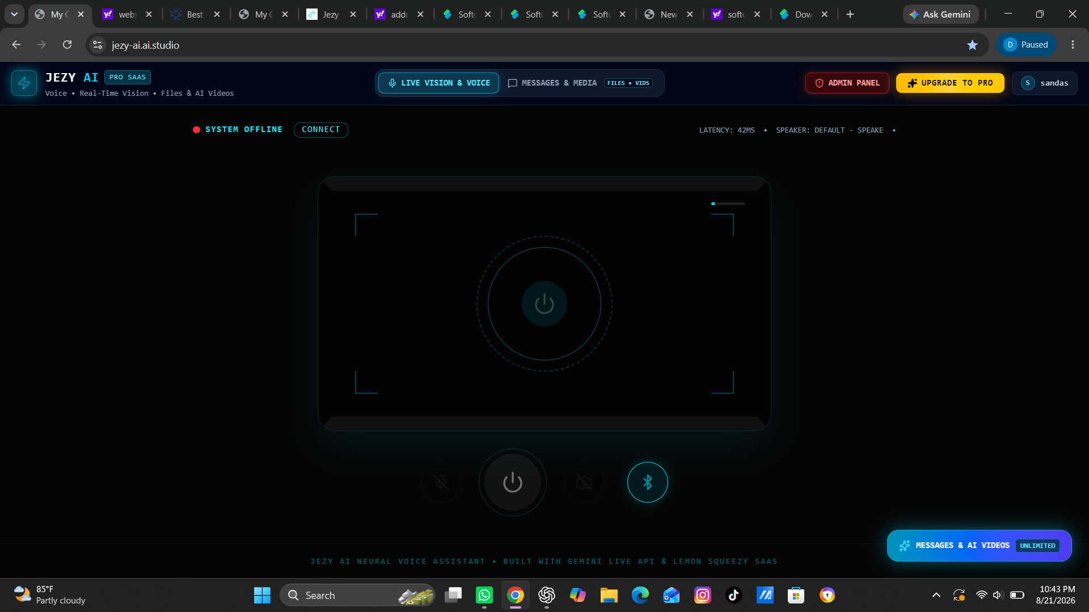1089x612 pixels.
Task: Open the sandas user profile menu
Action: pos(1045,83)
